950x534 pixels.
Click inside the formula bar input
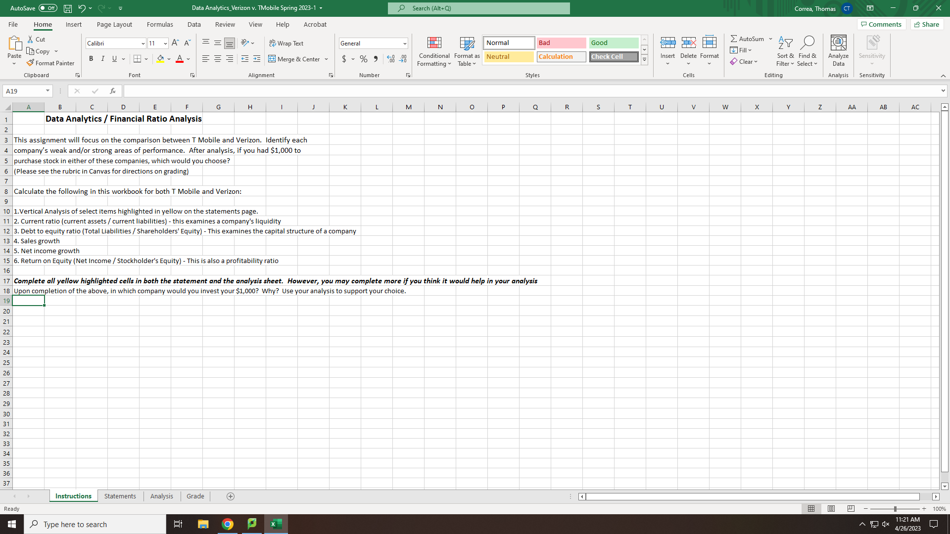tap(529, 91)
